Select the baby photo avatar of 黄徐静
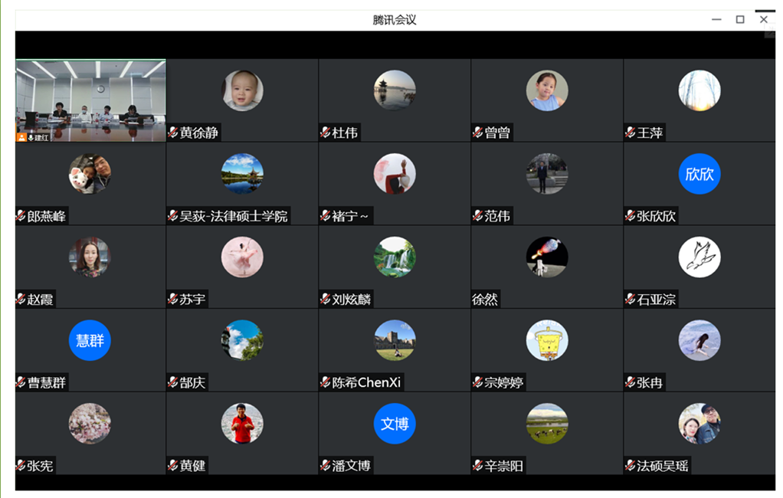Viewport: 783px width, 498px height. pyautogui.click(x=242, y=90)
